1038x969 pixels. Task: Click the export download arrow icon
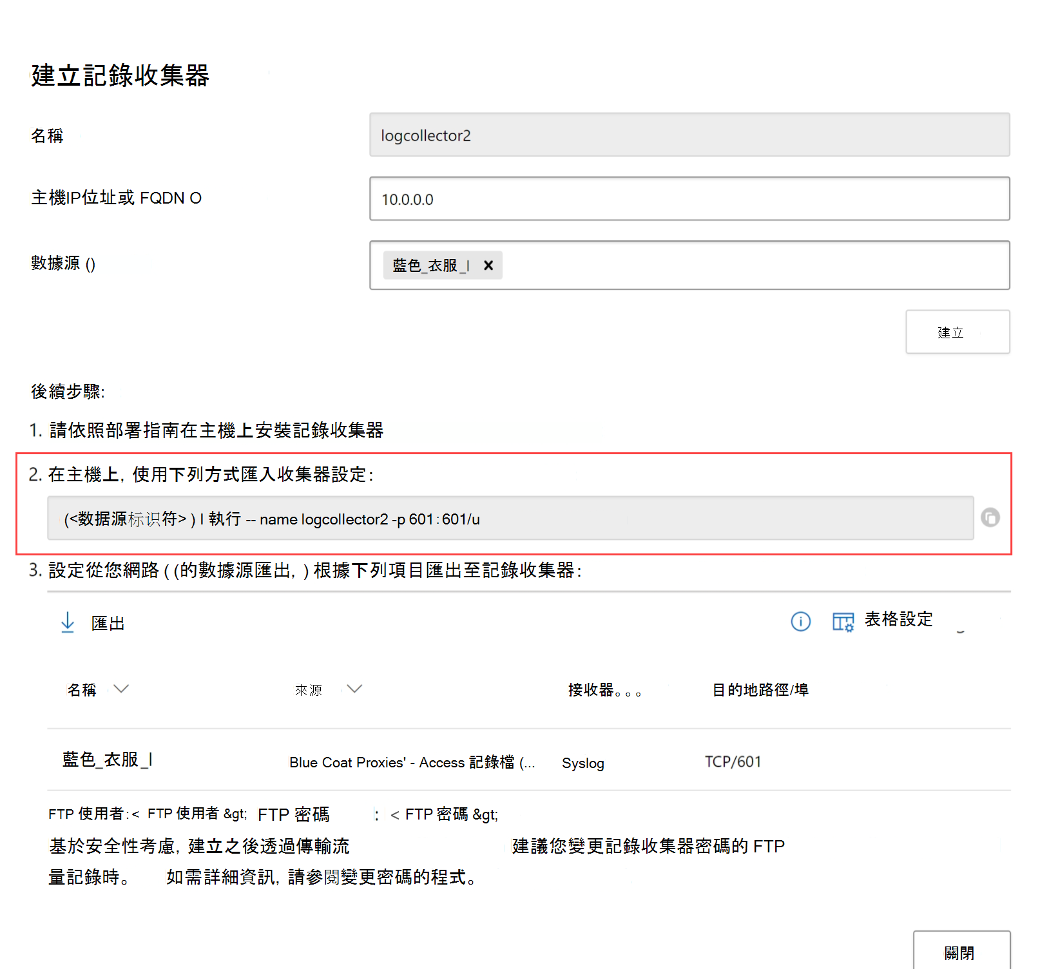click(68, 622)
